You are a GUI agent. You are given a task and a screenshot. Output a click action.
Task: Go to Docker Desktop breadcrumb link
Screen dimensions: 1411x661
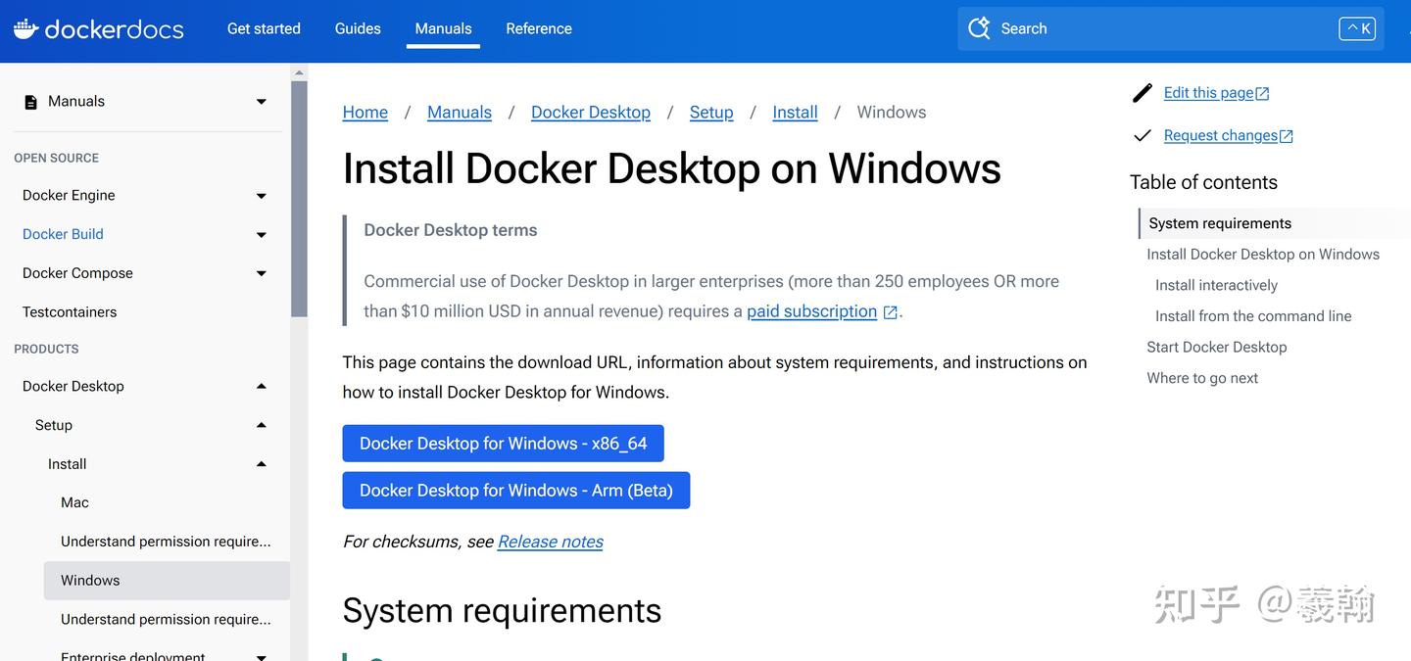[x=591, y=113]
